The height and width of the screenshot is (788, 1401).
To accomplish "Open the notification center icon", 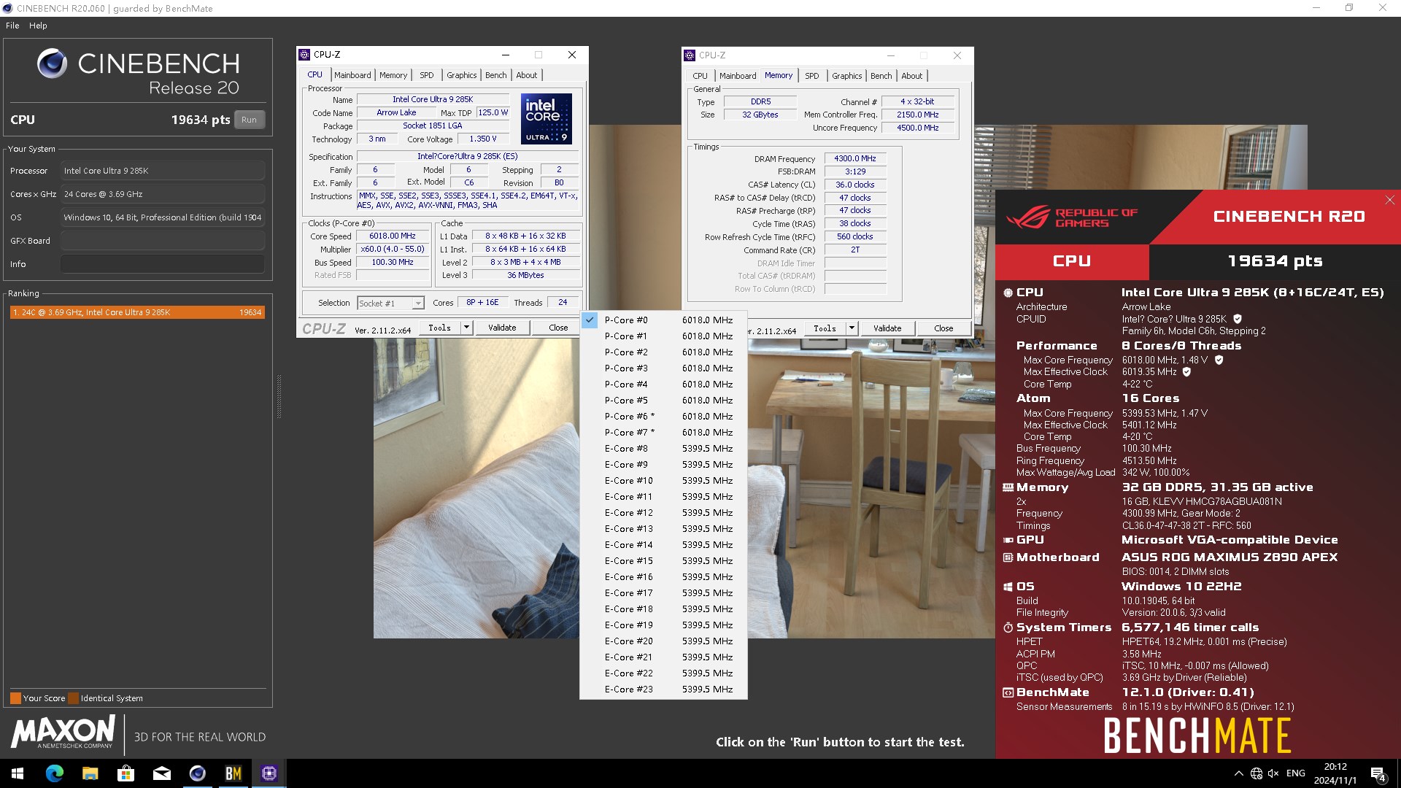I will click(x=1378, y=773).
